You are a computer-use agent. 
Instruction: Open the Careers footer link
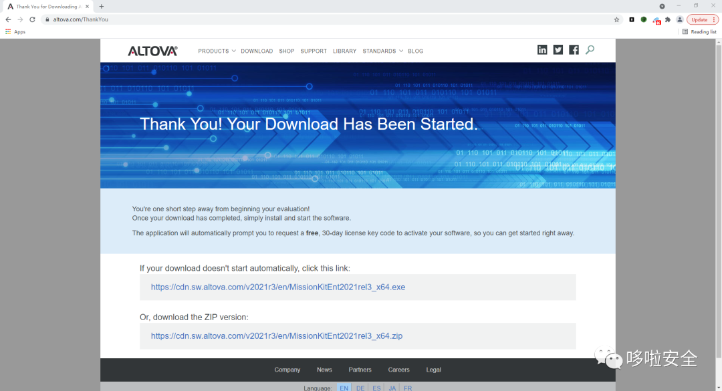pos(398,370)
